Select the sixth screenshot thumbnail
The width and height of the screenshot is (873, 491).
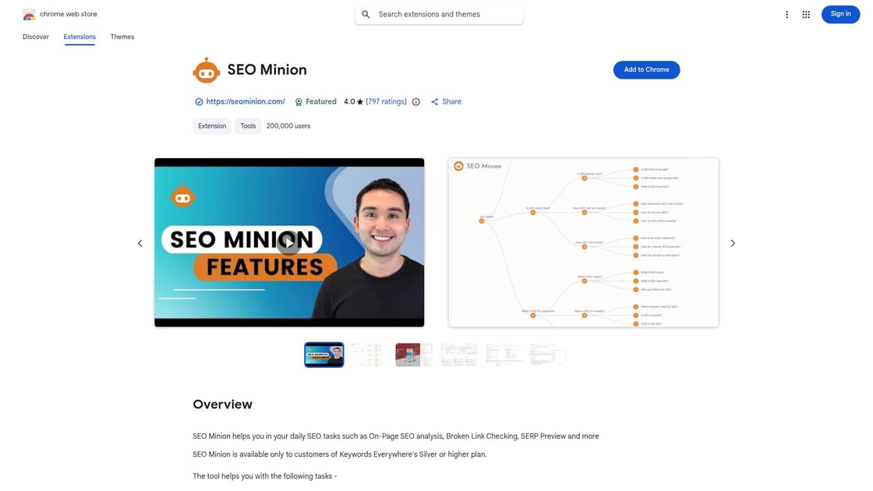pos(549,355)
